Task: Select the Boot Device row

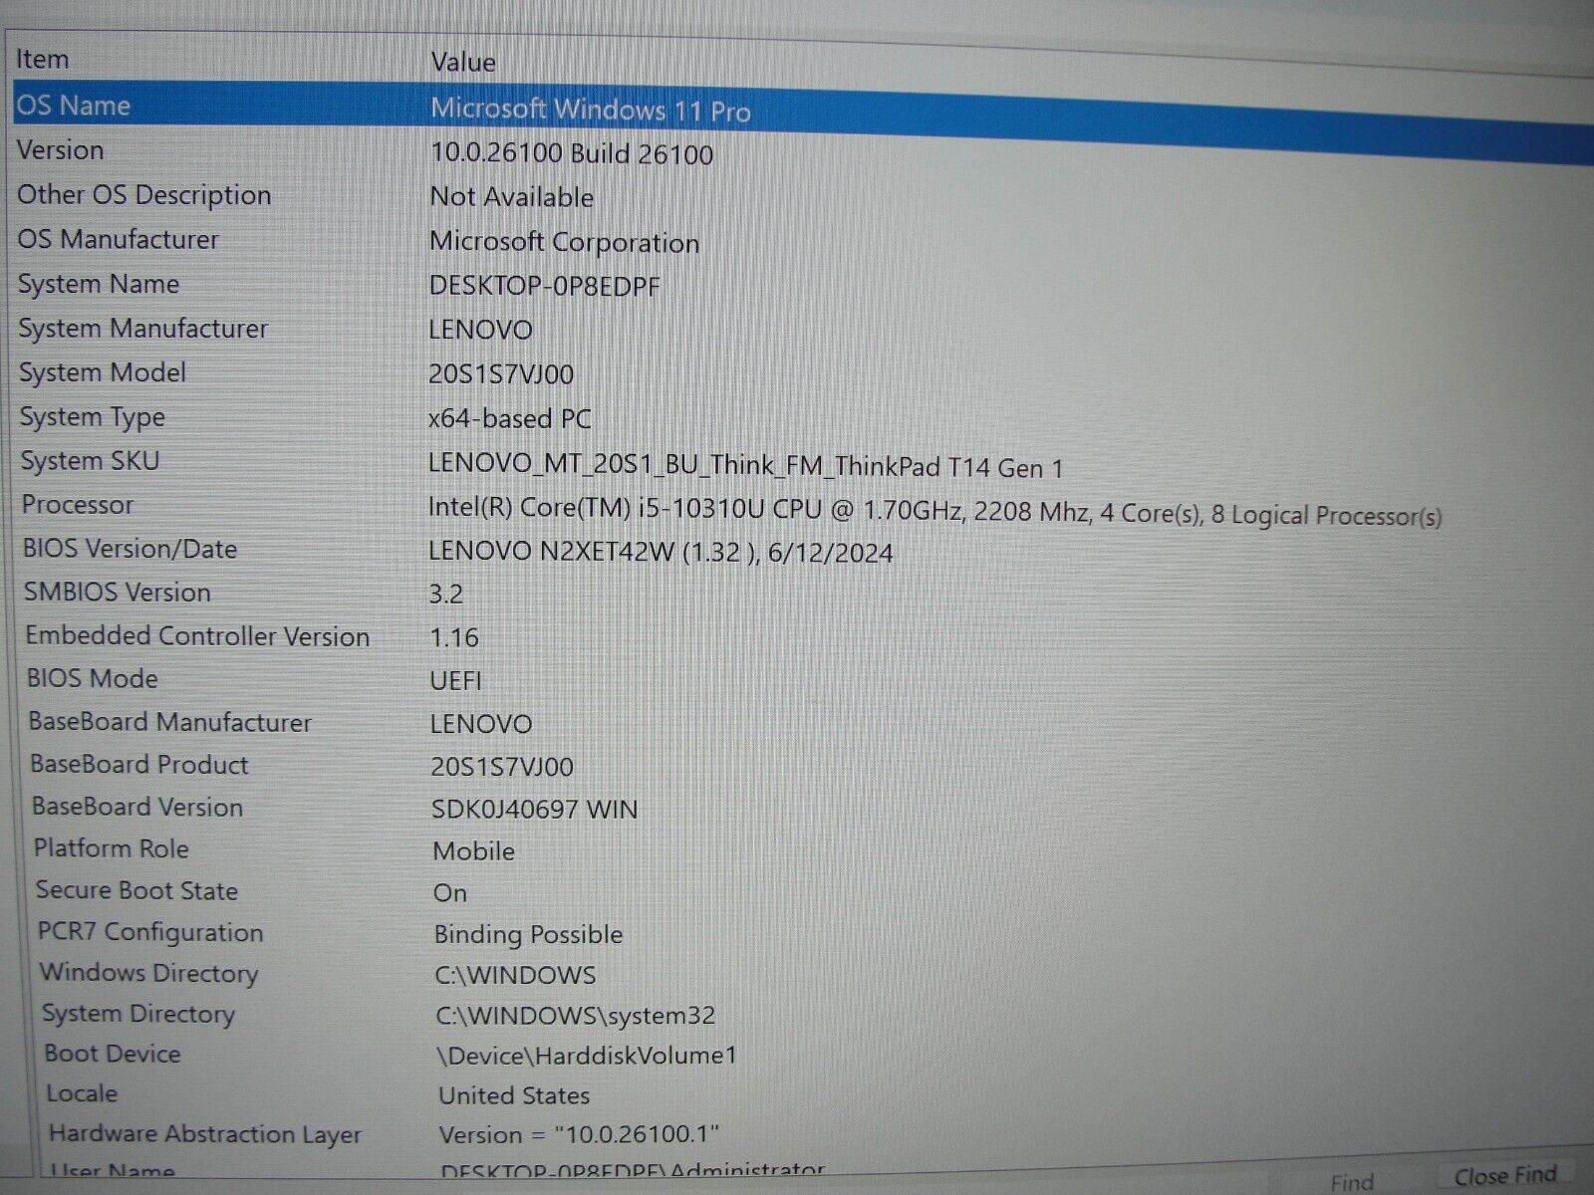Action: (x=398, y=1055)
